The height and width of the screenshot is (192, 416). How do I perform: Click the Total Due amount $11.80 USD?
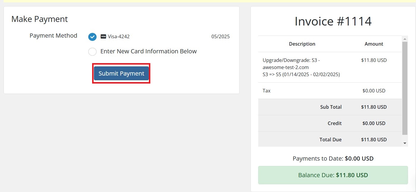coord(374,140)
